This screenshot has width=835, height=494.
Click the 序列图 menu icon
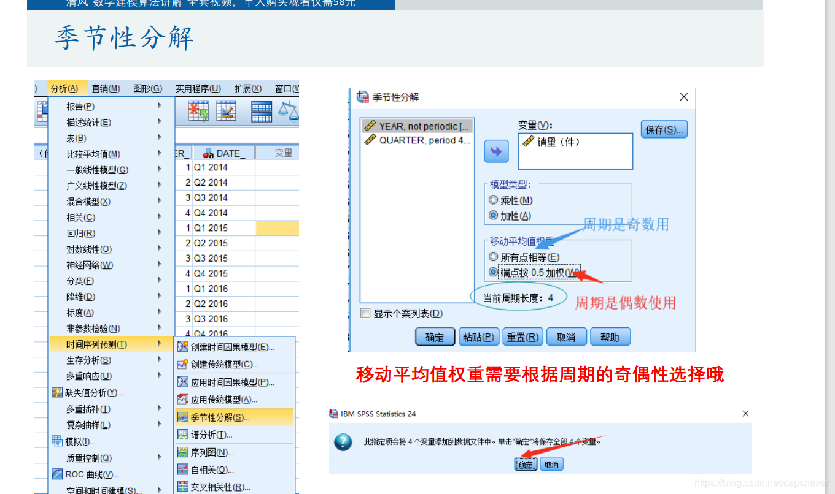pyautogui.click(x=183, y=452)
